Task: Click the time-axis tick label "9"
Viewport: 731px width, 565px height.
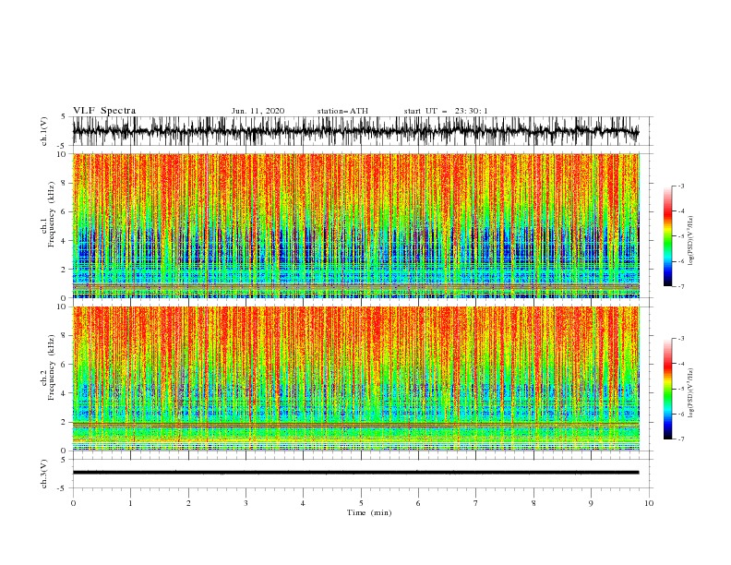Action: [591, 503]
